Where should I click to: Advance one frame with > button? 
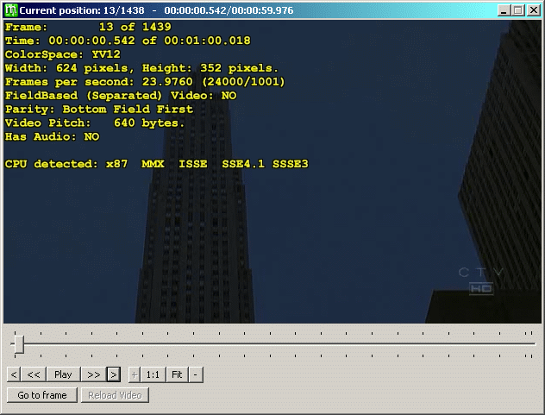[114, 374]
